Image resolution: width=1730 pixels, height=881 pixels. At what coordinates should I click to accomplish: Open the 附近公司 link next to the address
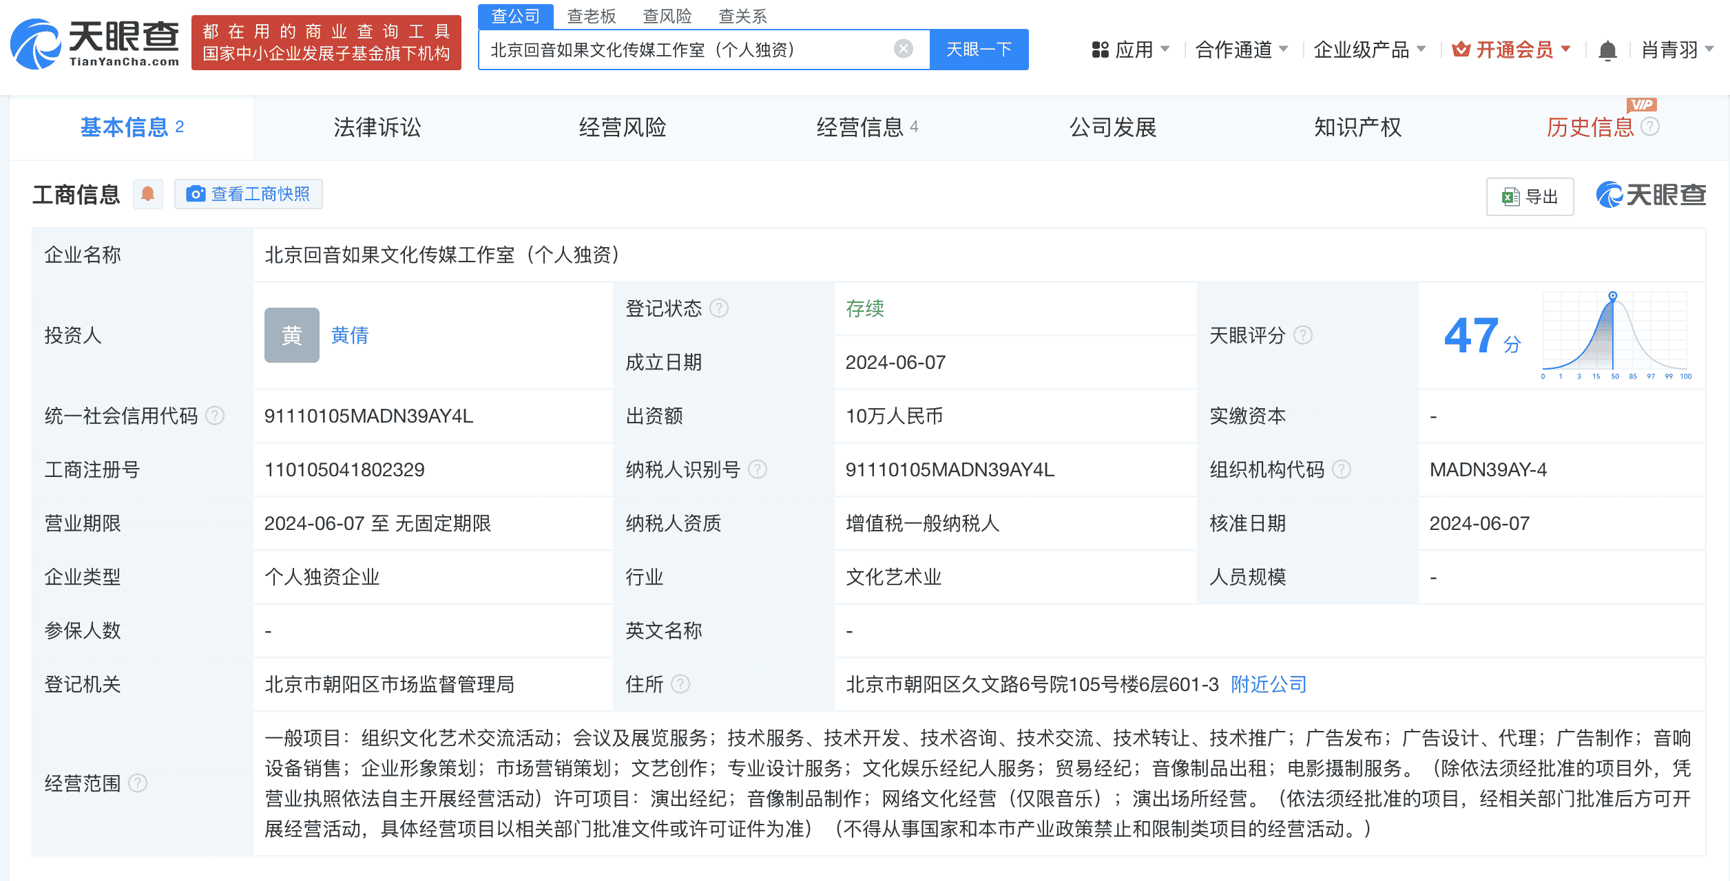(1267, 684)
